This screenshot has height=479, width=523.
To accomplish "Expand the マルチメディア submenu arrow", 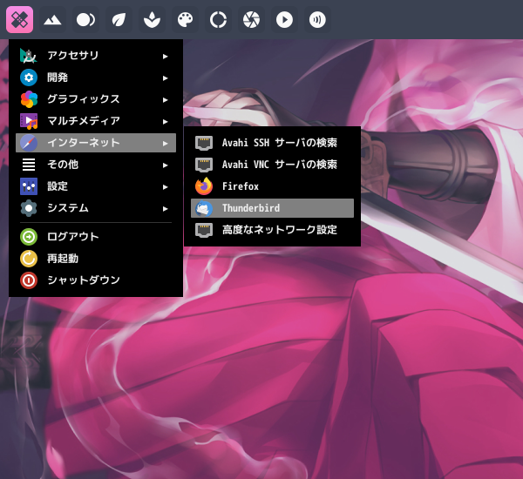I will [165, 122].
